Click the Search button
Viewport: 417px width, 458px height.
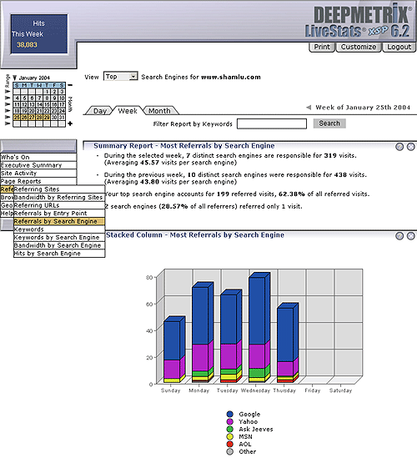[x=329, y=123]
